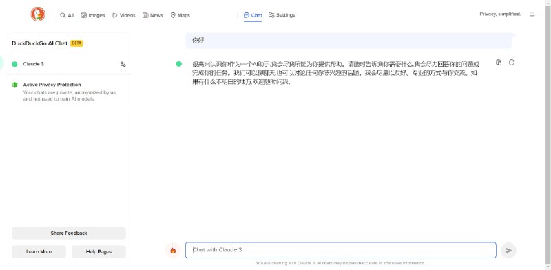Click the Active Privacy Protection title
This screenshot has height=270, width=551.
click(52, 85)
